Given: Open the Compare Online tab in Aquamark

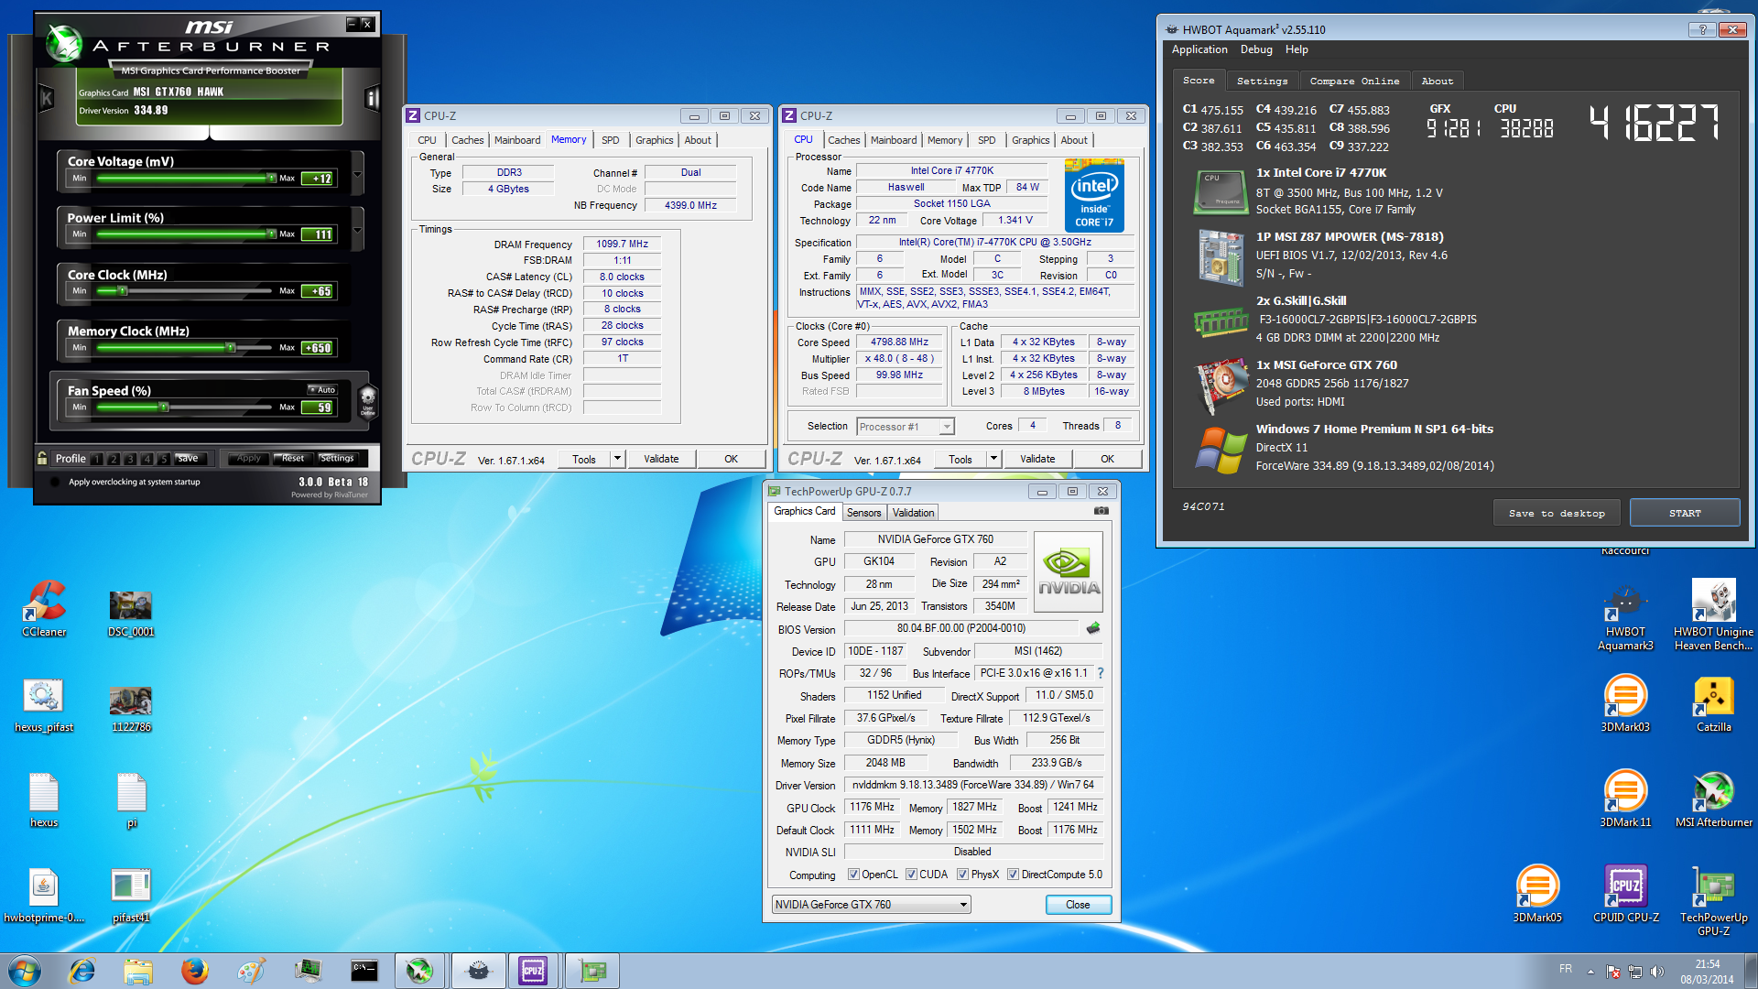Looking at the screenshot, I should tap(1354, 82).
